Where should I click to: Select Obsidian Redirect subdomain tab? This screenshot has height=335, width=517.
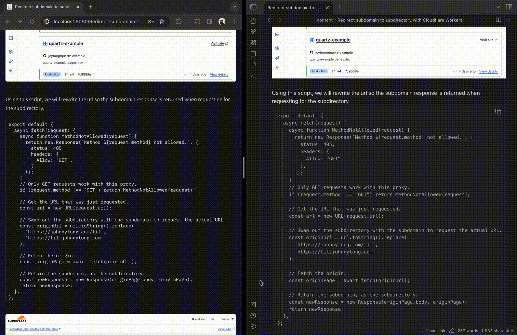tap(294, 8)
